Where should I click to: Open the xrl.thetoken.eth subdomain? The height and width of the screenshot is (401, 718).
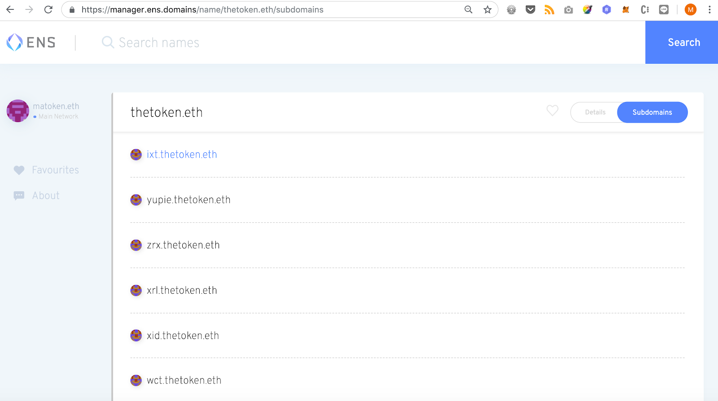pyautogui.click(x=182, y=291)
